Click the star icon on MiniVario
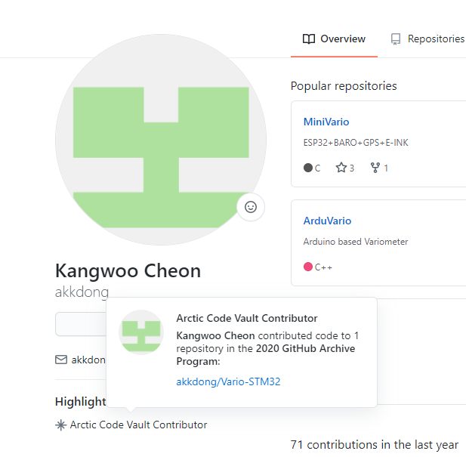 click(341, 168)
